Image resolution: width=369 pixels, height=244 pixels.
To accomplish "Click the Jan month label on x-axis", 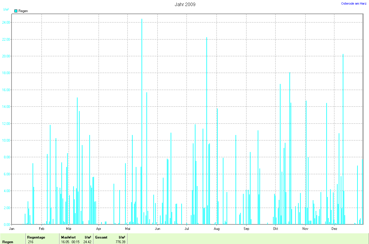I will 12,229.
